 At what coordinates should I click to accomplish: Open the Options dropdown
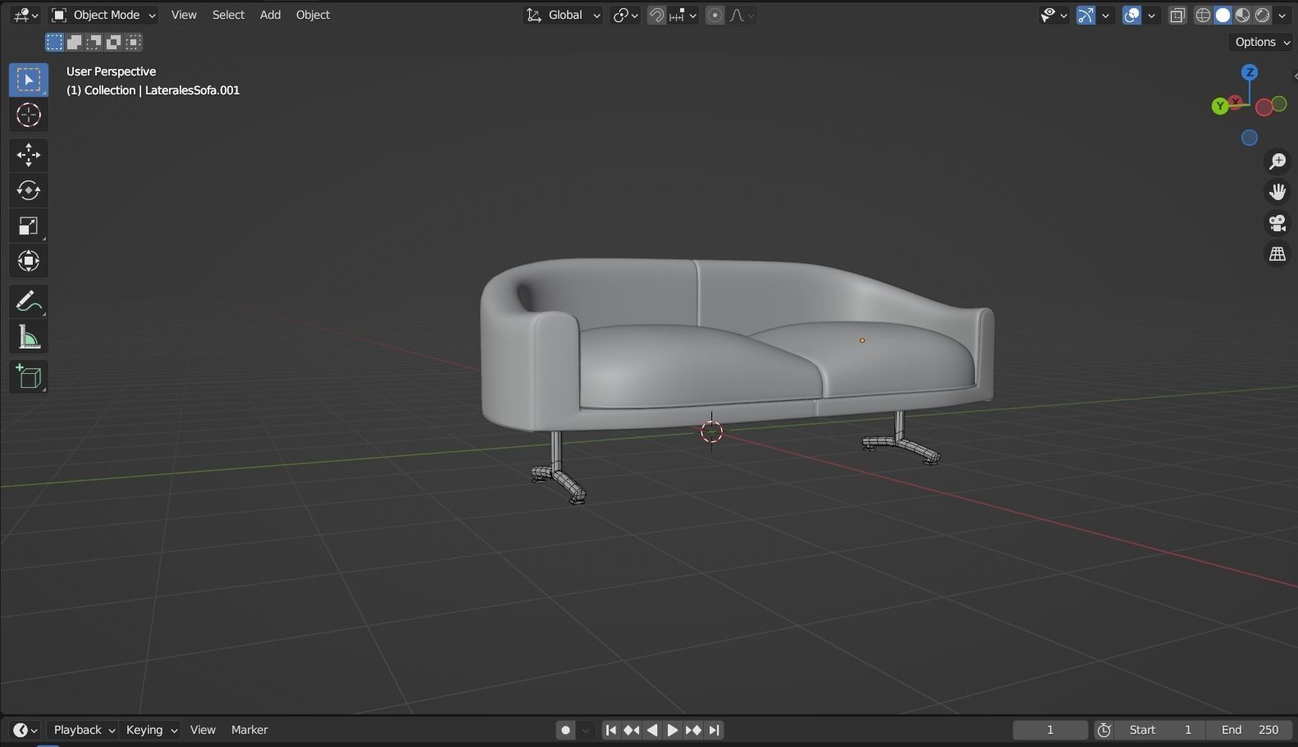tap(1262, 42)
